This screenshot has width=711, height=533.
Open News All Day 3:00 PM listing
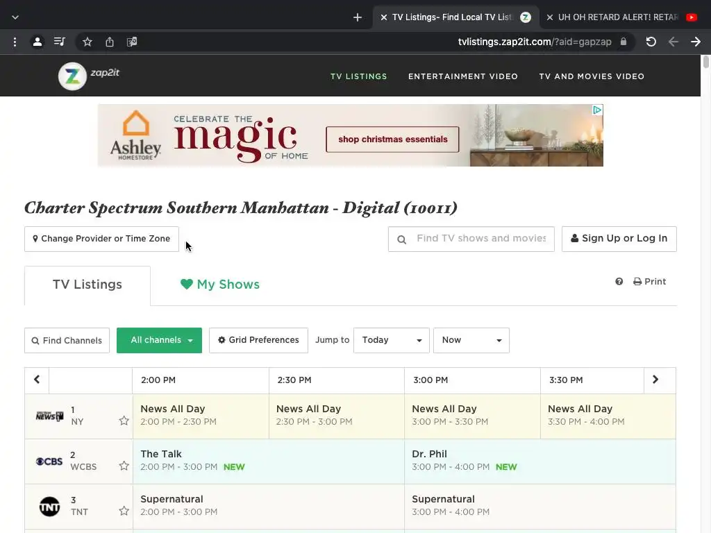coord(472,416)
